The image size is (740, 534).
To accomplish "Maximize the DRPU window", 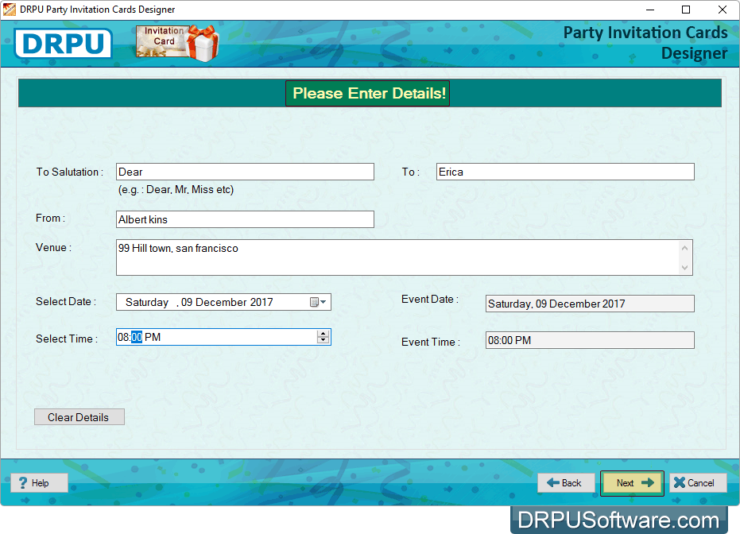I will click(x=686, y=10).
